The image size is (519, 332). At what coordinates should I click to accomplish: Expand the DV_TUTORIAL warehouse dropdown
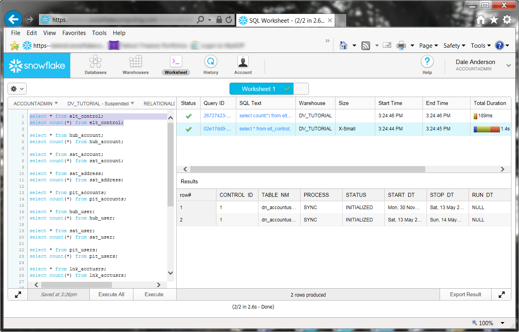click(100, 103)
